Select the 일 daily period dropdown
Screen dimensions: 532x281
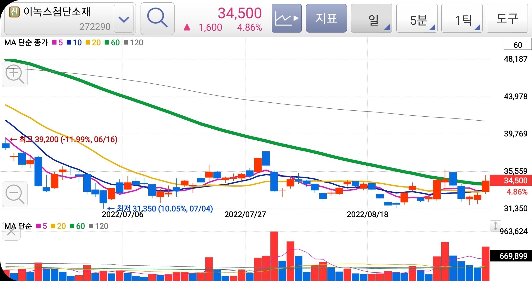point(371,18)
